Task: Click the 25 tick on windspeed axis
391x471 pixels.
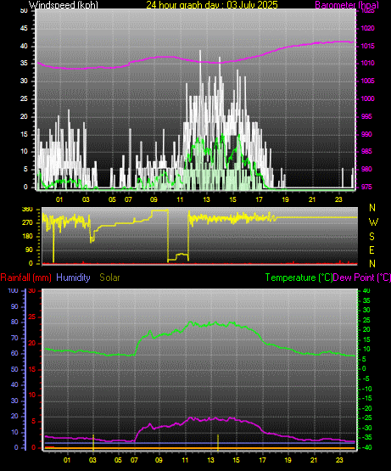Action: point(24,98)
